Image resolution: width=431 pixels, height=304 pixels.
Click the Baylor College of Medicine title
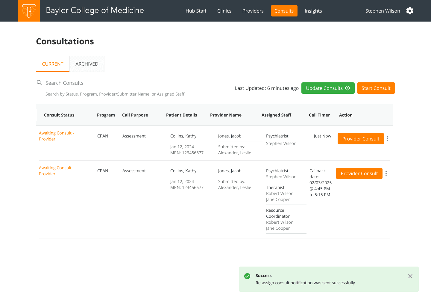pos(95,10)
